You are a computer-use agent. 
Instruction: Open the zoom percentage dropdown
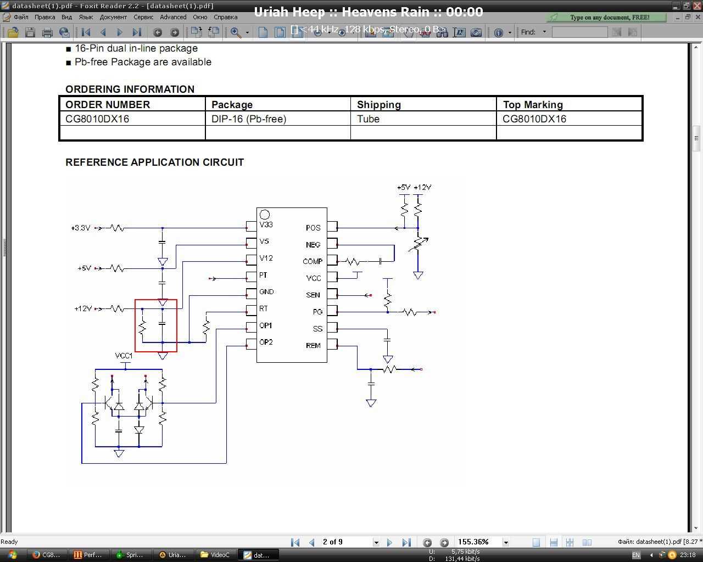(x=506, y=542)
